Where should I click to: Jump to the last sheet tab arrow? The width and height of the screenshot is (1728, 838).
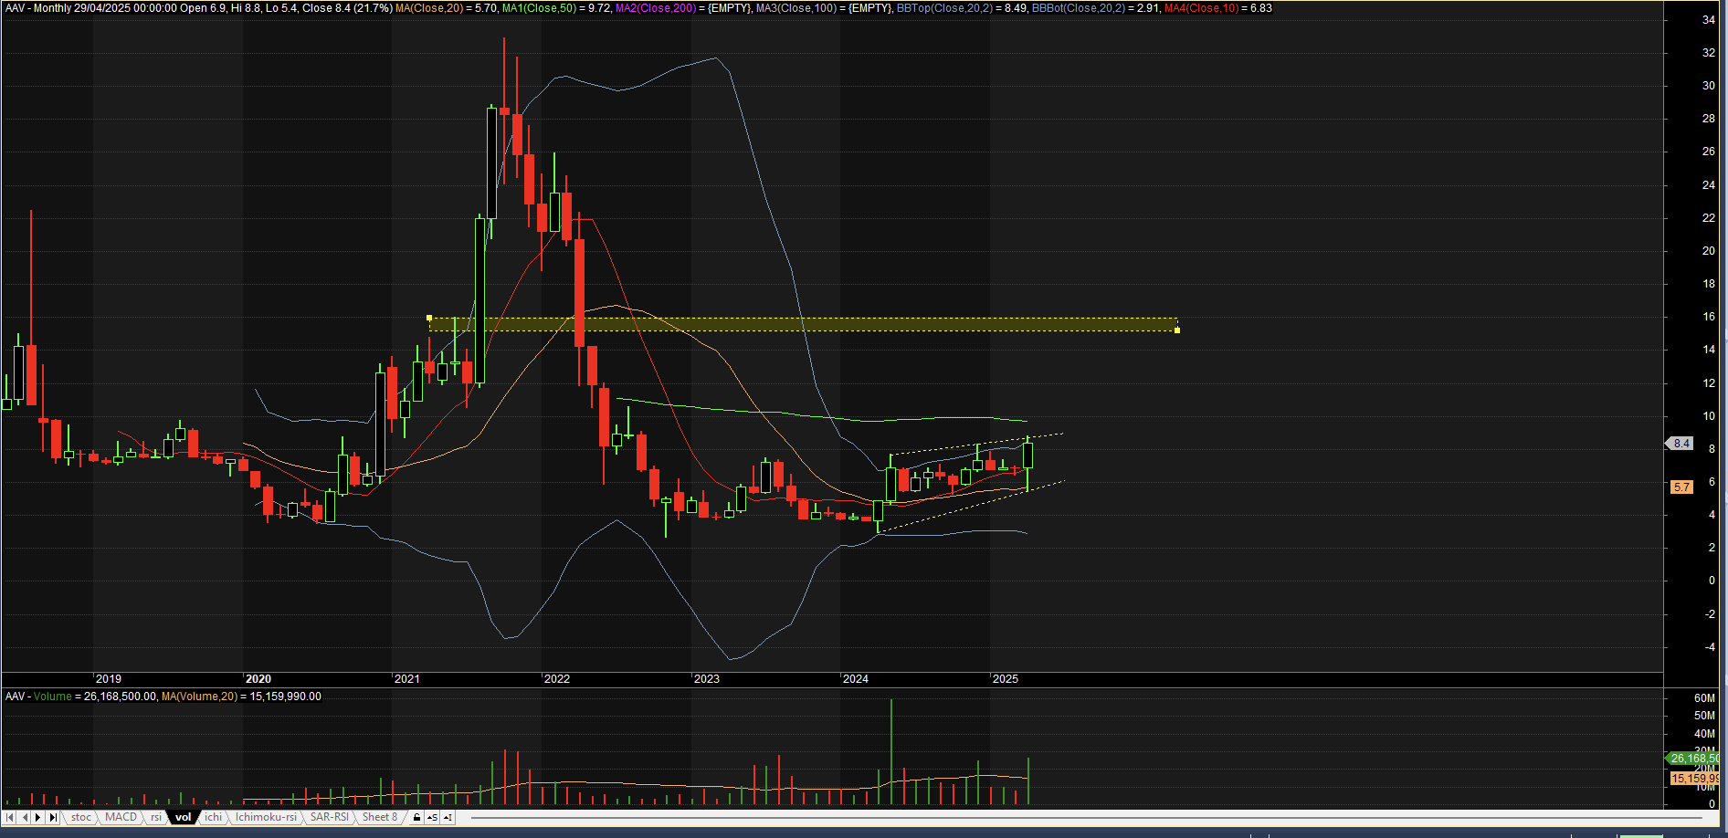53,817
